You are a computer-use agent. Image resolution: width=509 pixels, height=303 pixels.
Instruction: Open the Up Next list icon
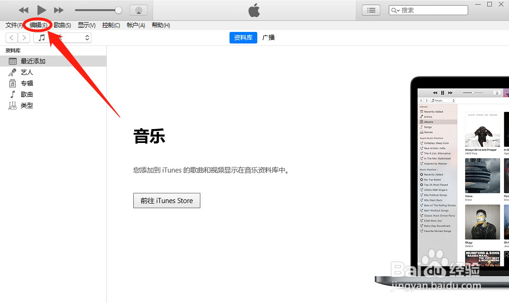pos(371,10)
